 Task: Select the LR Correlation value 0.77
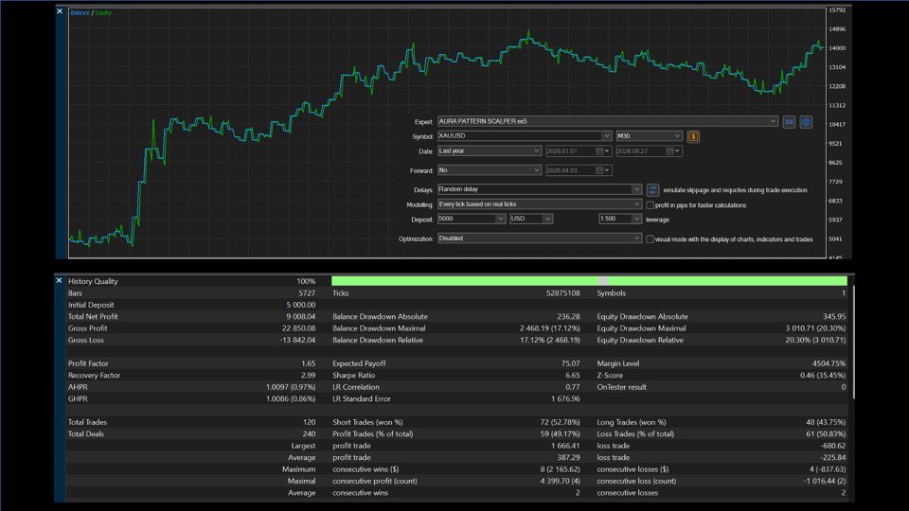click(573, 387)
